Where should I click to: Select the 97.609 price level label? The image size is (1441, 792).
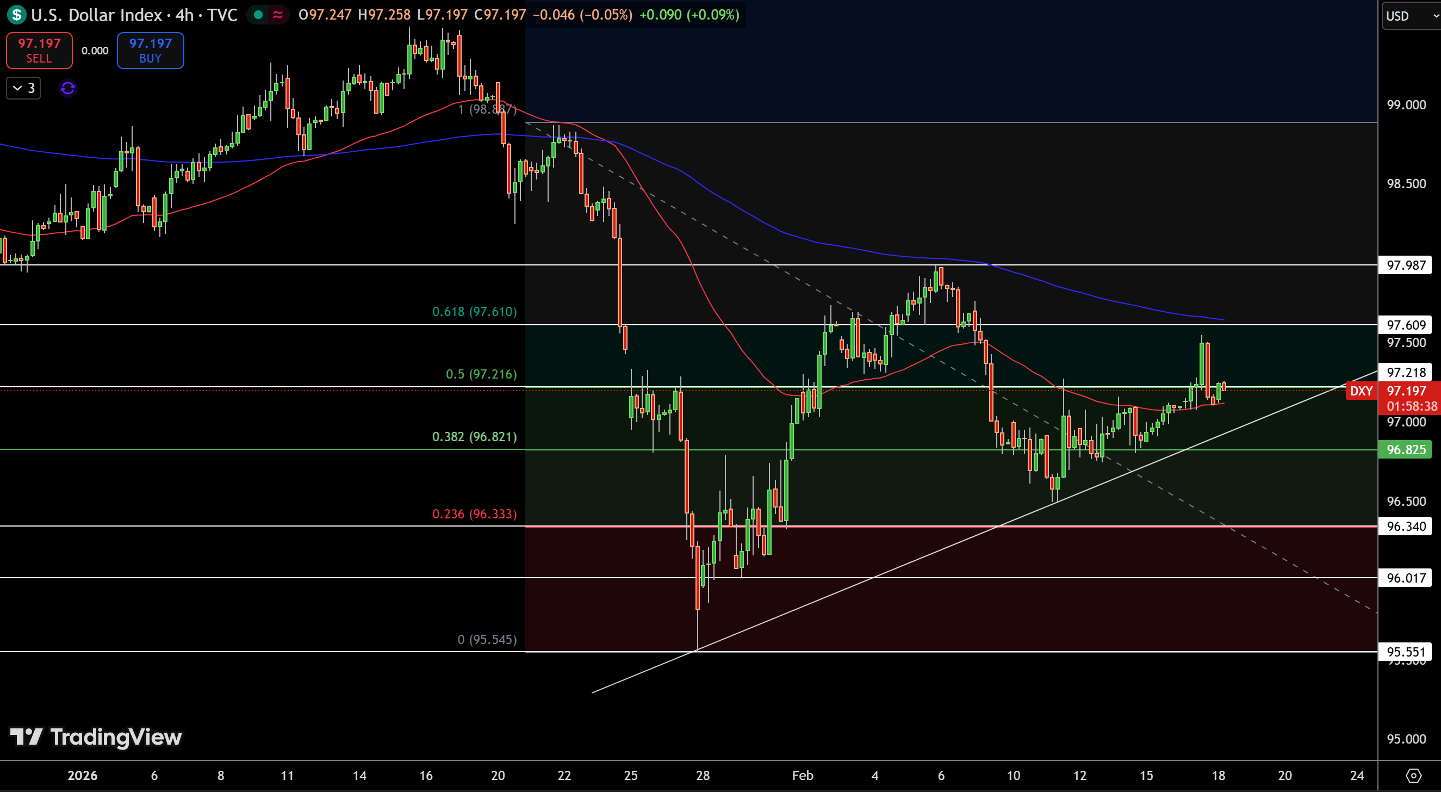(1406, 325)
